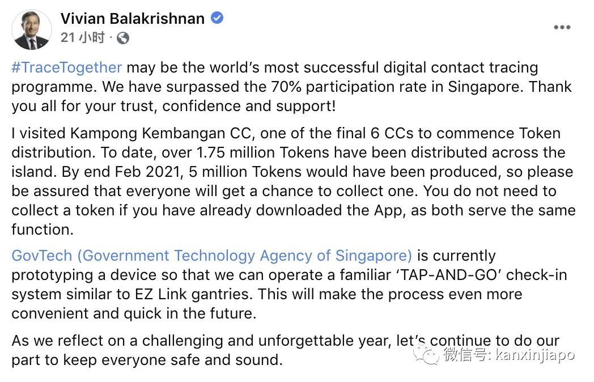
Task: Click the blue verified badge
Action: point(217,18)
